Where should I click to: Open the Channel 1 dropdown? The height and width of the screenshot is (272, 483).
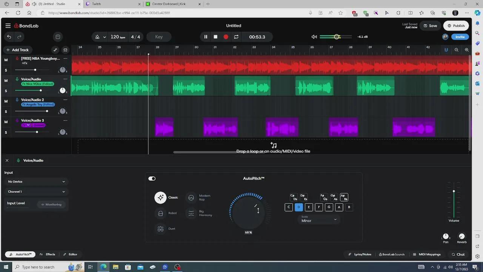pos(36,192)
